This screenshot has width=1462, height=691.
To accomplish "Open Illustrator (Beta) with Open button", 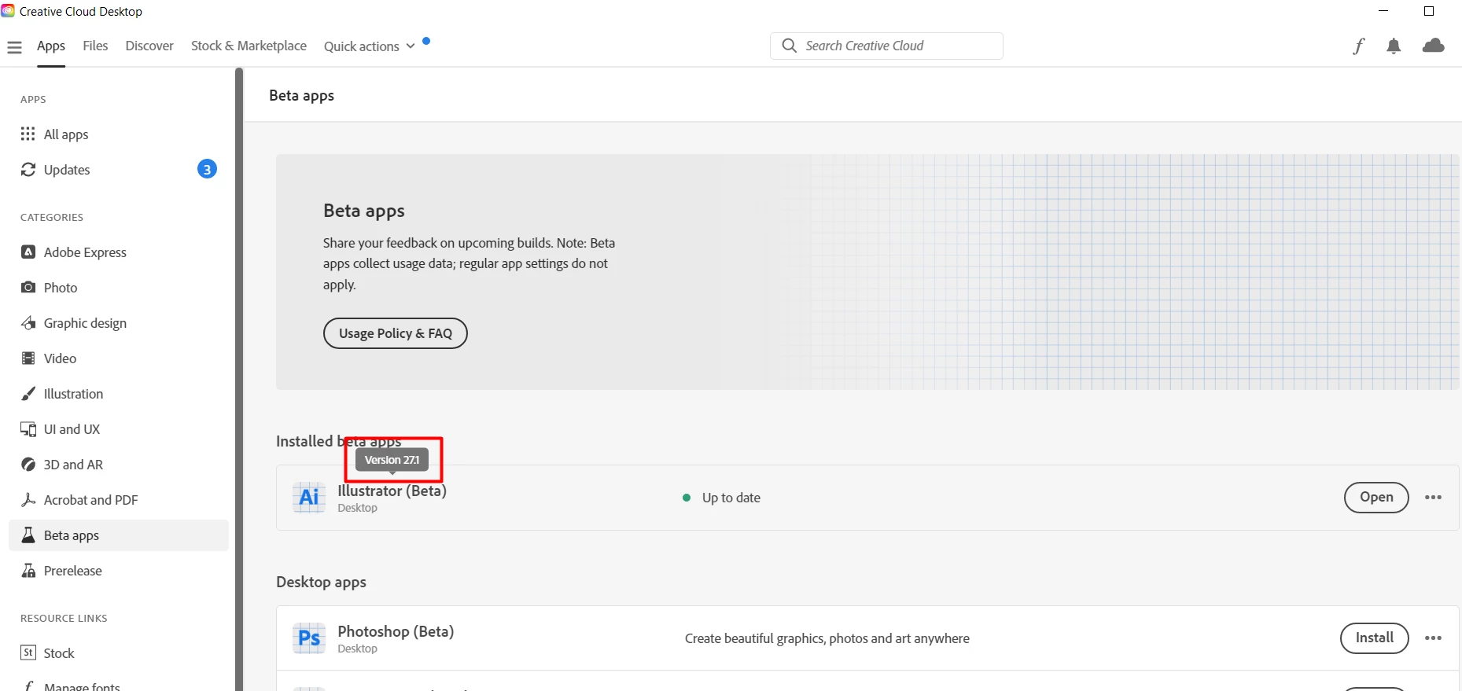I will pos(1376,497).
